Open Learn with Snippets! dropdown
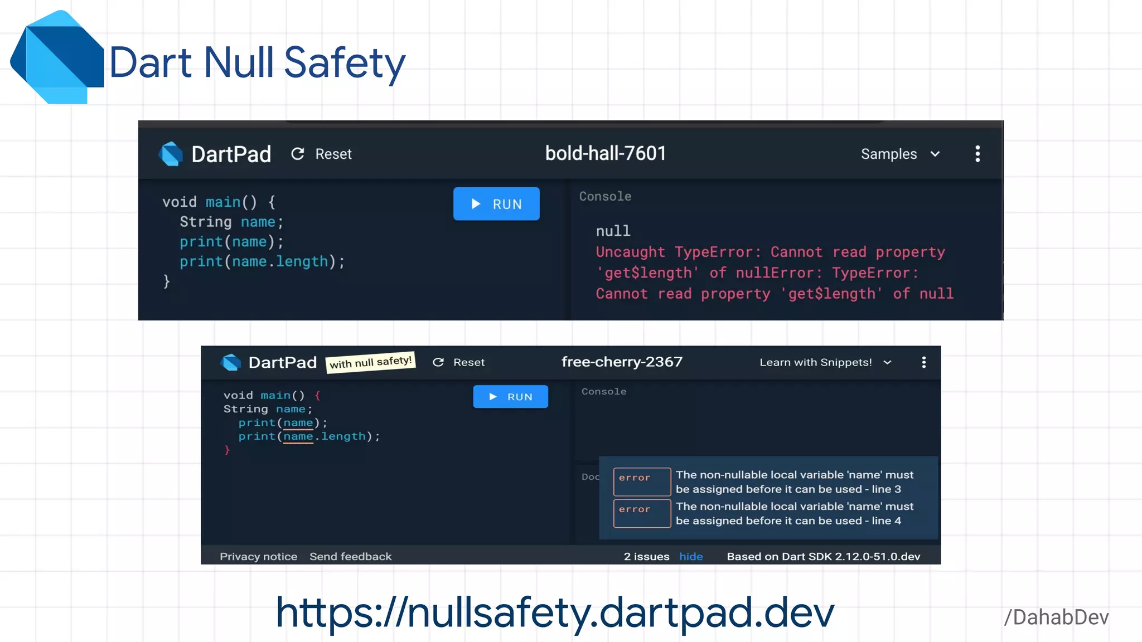 click(826, 362)
